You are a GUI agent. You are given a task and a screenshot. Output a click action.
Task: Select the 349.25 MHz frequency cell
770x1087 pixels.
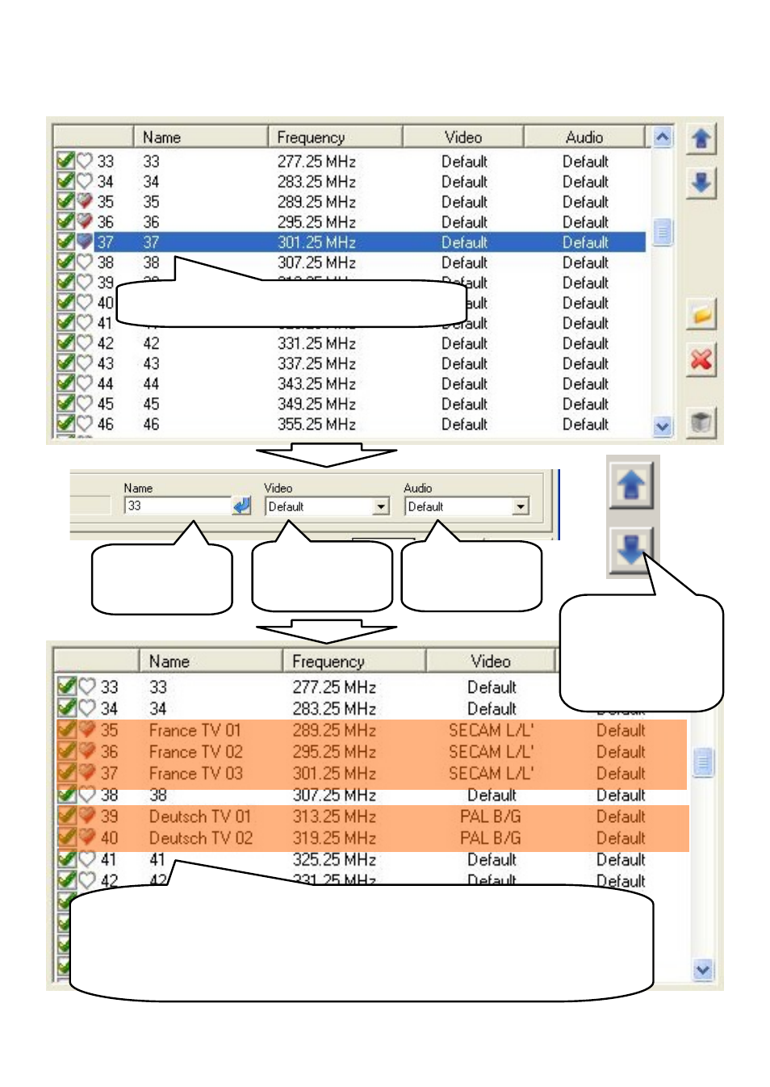coord(316,404)
